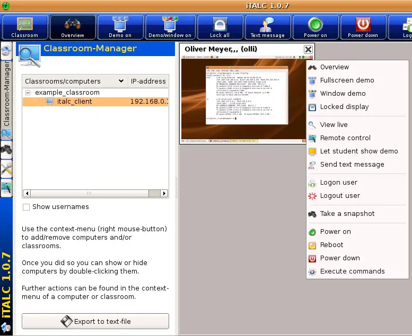The image size is (412, 336).
Task: Click the vertical splitter handle between panels
Action: click(177, 188)
